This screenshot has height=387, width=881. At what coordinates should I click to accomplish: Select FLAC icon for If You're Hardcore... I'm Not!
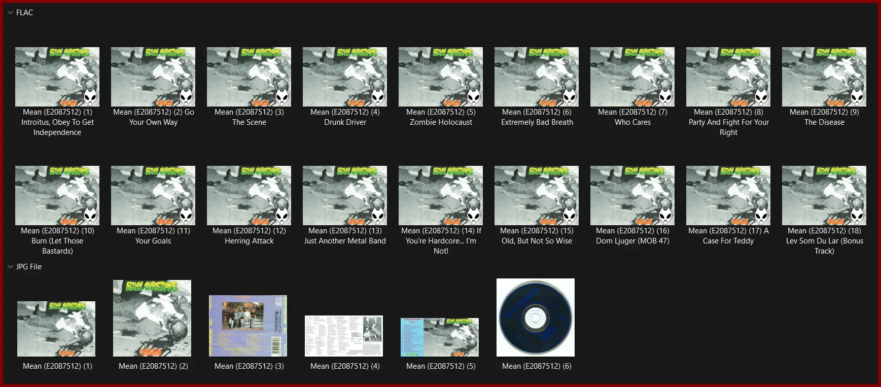pos(441,195)
